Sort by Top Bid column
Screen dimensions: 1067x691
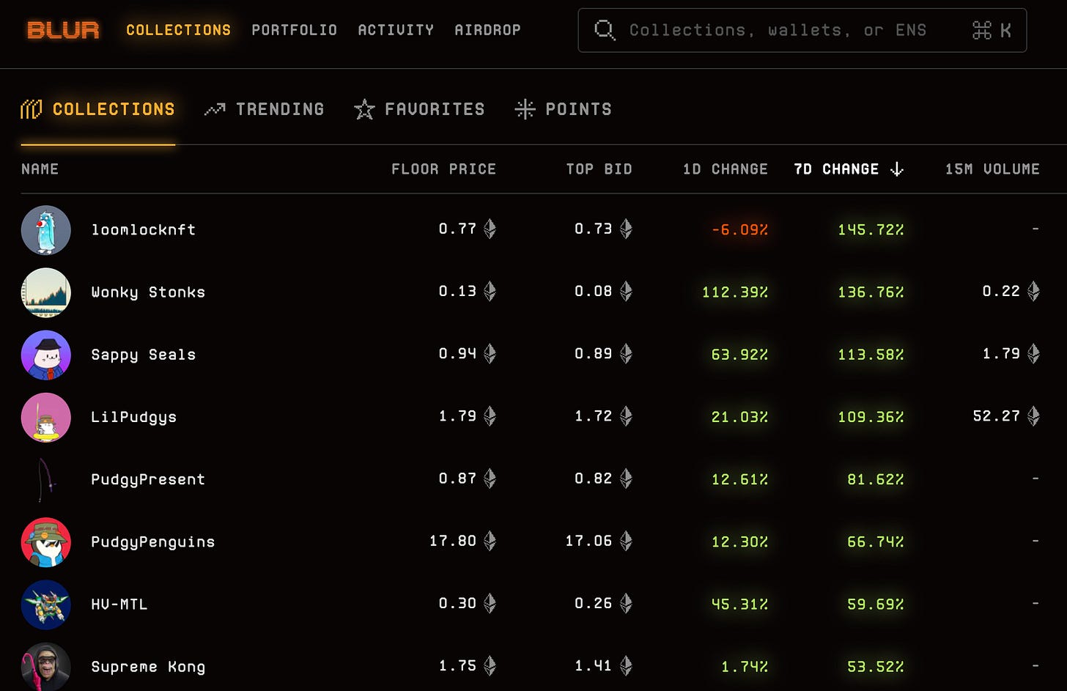tap(599, 169)
